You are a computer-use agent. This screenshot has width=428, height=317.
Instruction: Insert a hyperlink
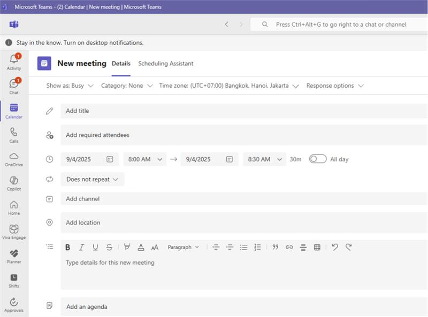pyautogui.click(x=289, y=247)
